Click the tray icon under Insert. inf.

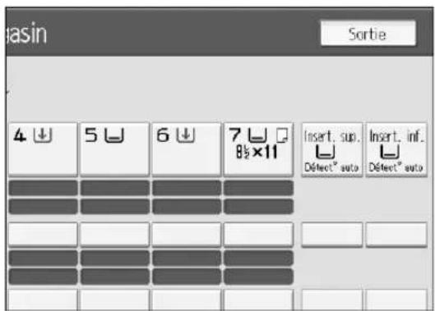[x=390, y=152]
